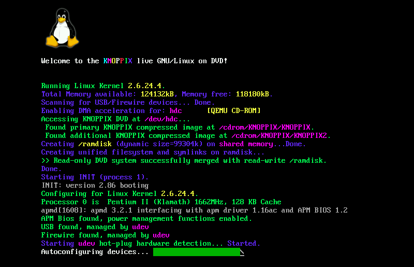Click 'udev' in the 'USB found' line
The height and width of the screenshot is (267, 414).
point(140,227)
